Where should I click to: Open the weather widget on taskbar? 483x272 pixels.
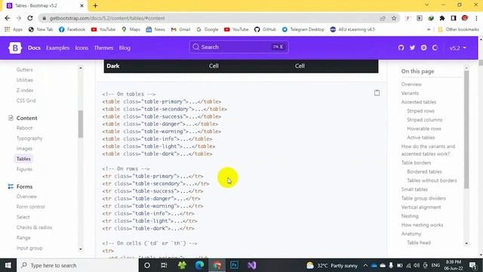pos(332,265)
